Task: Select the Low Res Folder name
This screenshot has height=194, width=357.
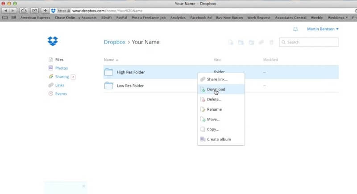Action: [130, 86]
